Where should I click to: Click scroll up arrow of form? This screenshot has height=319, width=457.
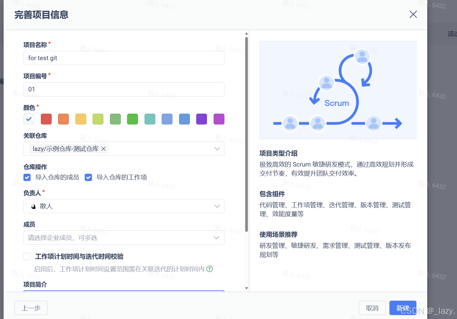pyautogui.click(x=246, y=33)
